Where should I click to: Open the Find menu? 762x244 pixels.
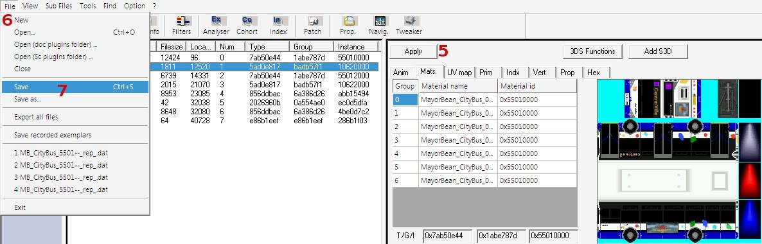coord(110,6)
